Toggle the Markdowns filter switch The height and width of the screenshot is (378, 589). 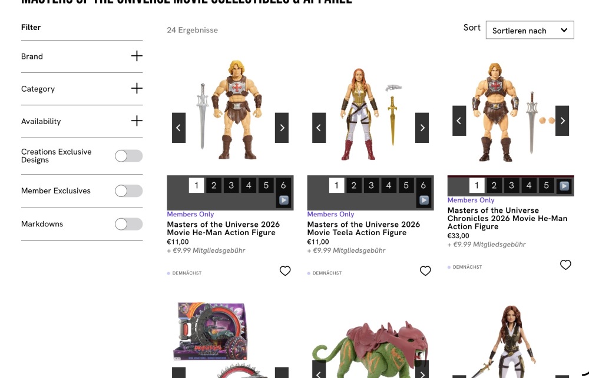(129, 224)
